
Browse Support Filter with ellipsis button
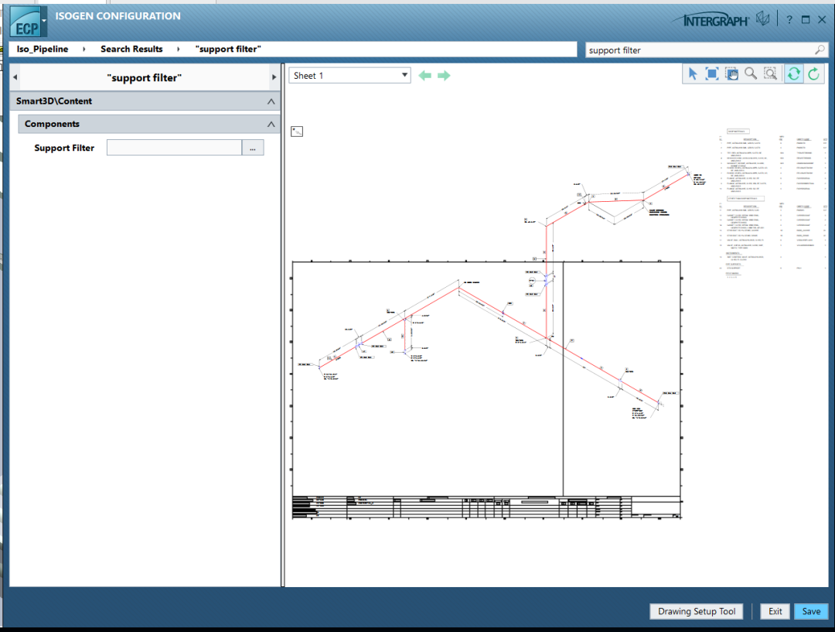tap(253, 148)
